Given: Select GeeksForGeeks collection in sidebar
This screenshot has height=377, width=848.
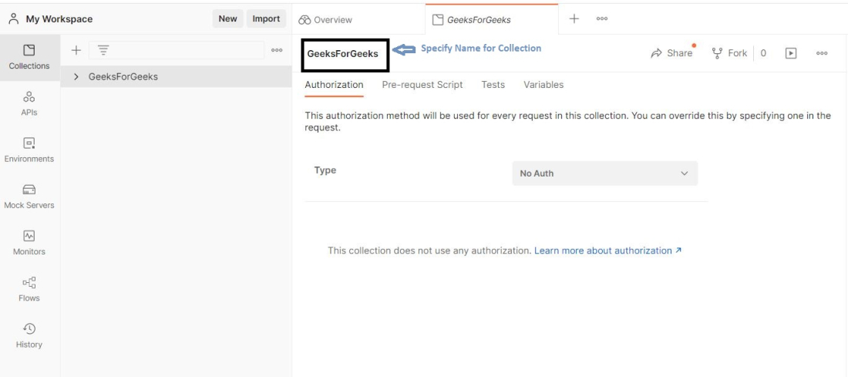Looking at the screenshot, I should point(177,77).
